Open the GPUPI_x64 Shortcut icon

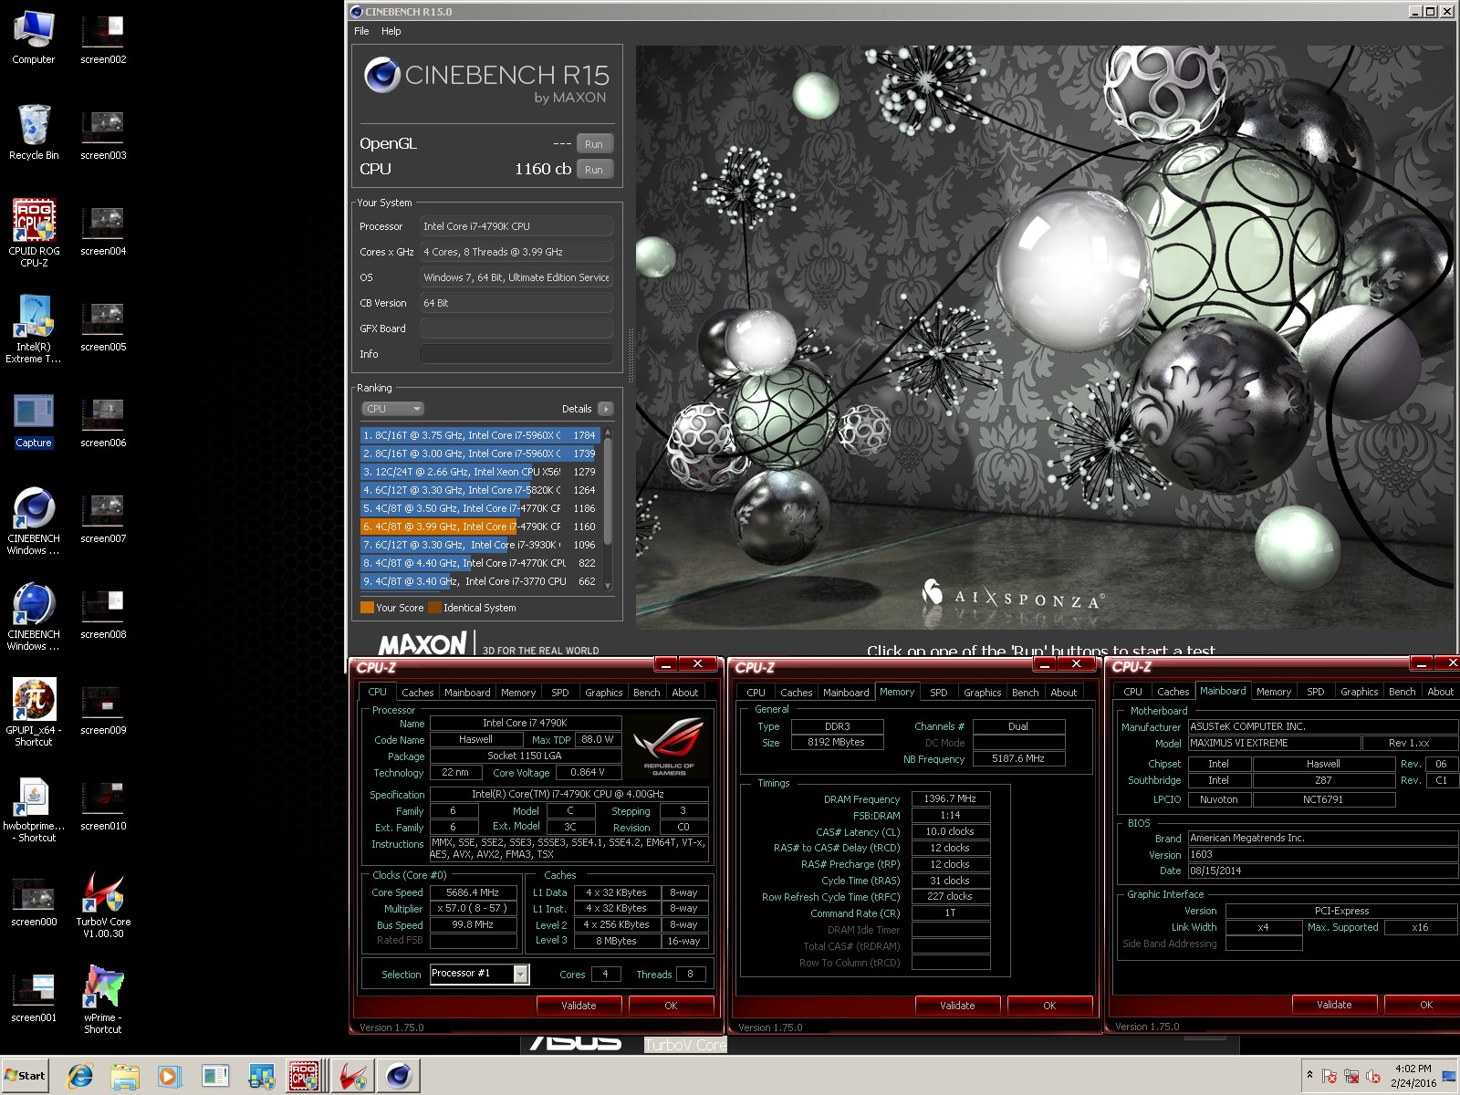(x=34, y=712)
